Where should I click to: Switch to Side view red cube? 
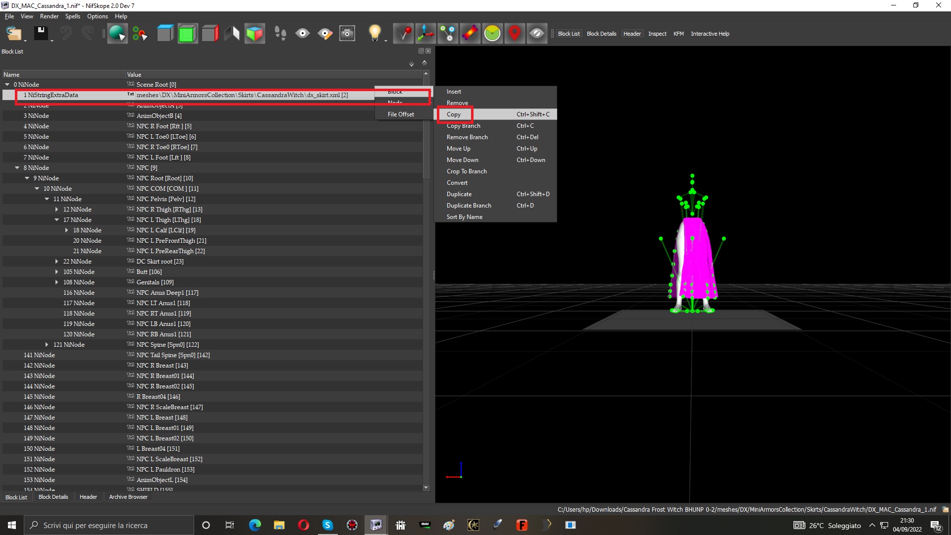(210, 34)
